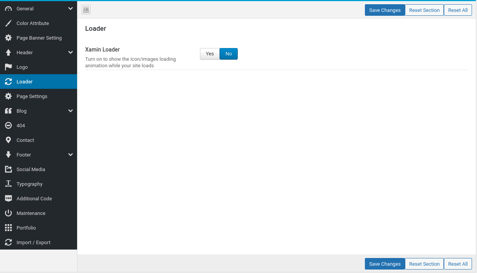Expand the Header section chevron
Screen dimensions: 477x273
pos(71,52)
